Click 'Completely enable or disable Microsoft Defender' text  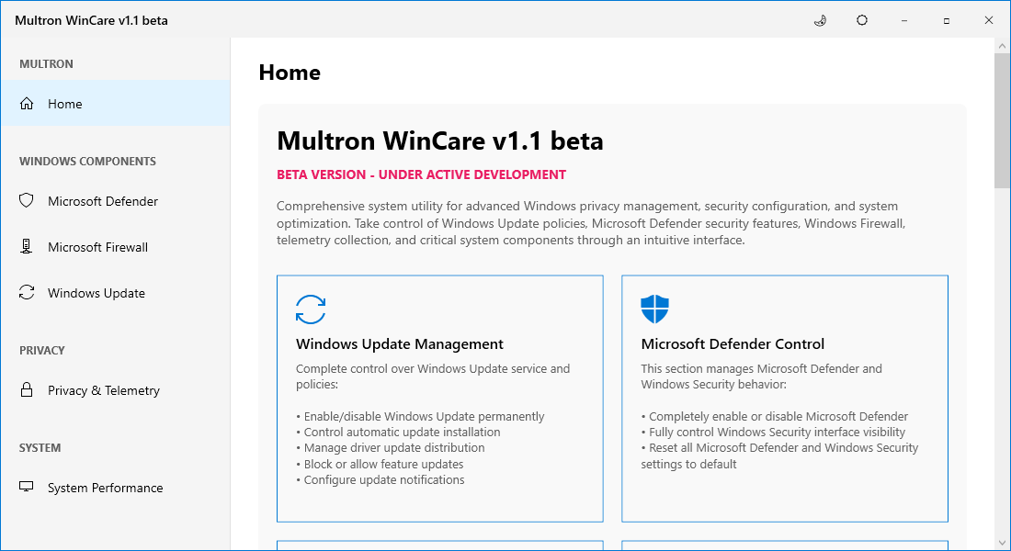(775, 416)
